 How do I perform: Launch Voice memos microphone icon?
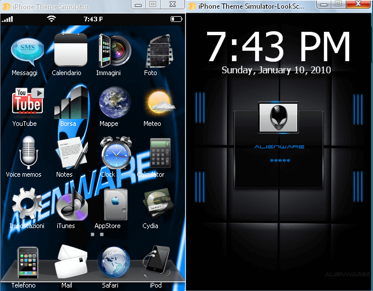point(28,152)
